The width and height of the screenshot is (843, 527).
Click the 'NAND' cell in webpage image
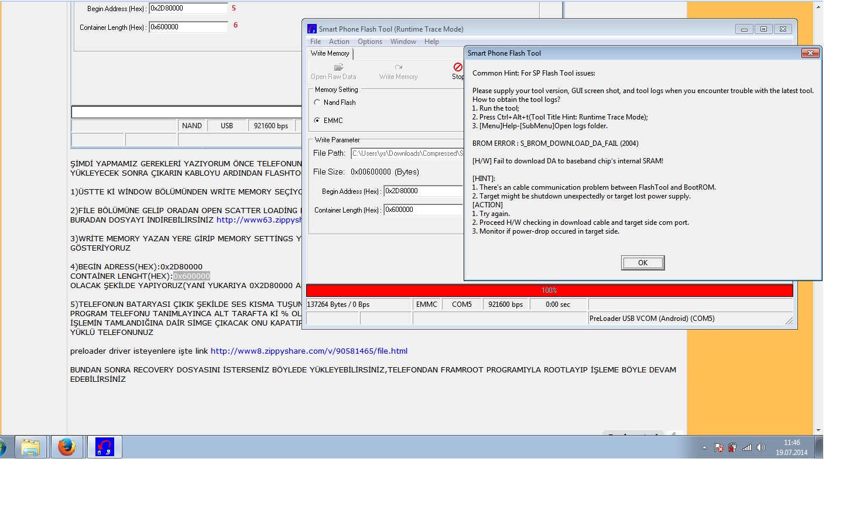[x=192, y=126]
